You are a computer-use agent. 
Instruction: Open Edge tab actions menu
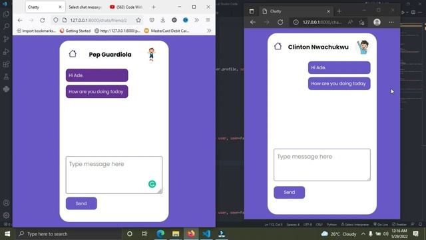(252, 11)
